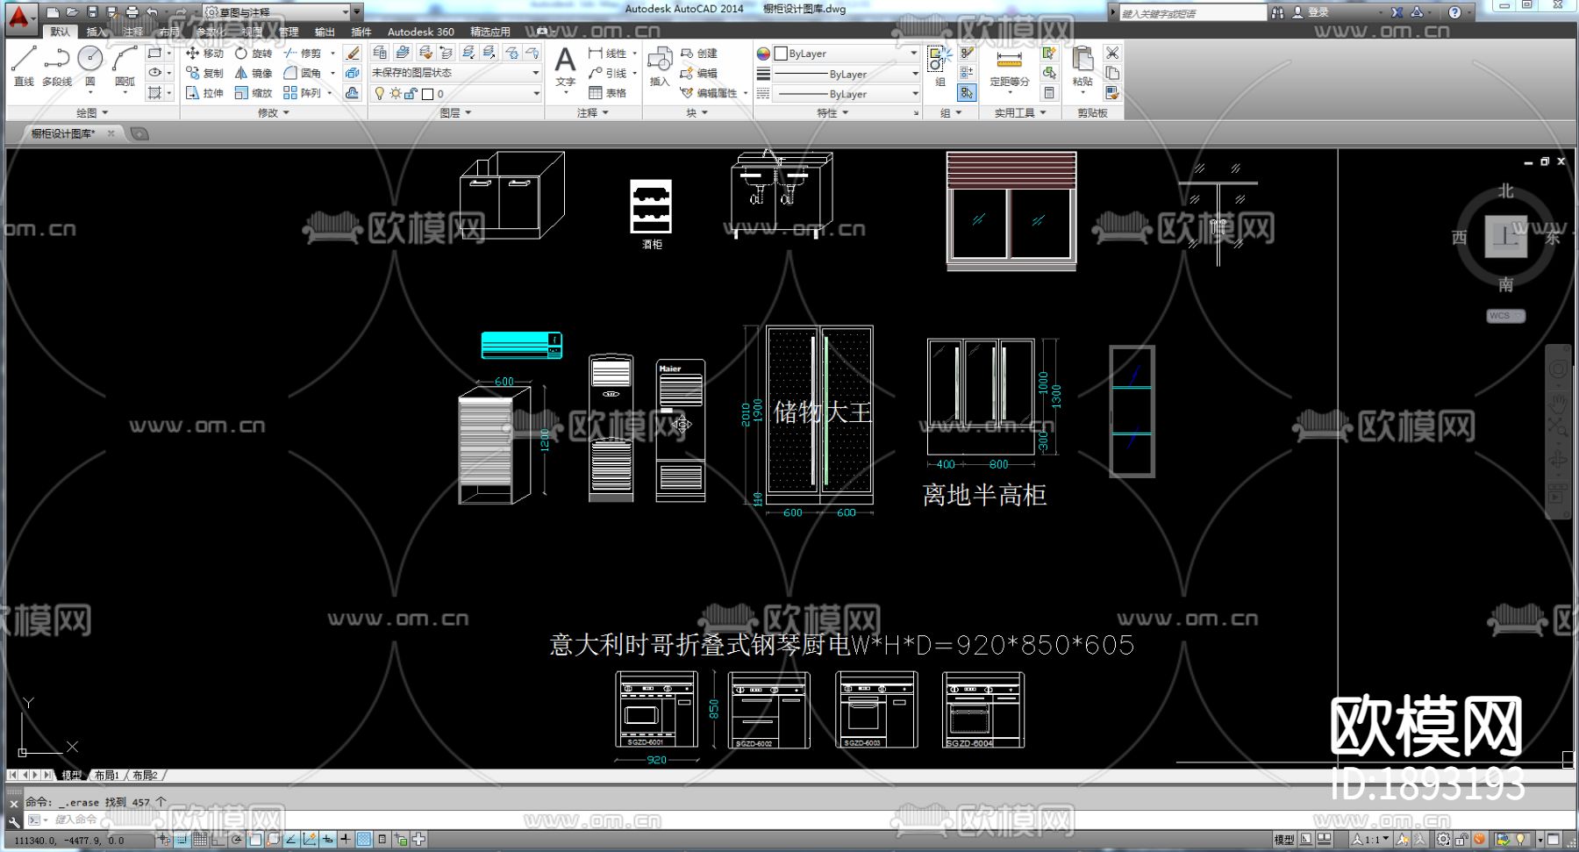
Task: Expand the 图层 (Layers) panel
Action: (456, 113)
